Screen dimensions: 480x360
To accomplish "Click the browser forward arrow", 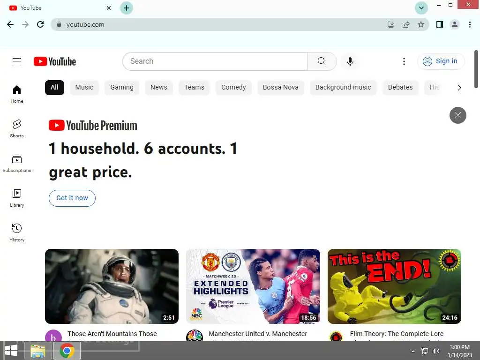I will coord(25,24).
